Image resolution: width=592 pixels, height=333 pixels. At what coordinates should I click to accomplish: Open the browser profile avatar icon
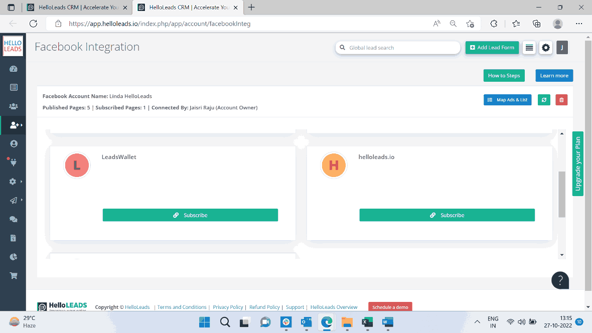coord(558,24)
